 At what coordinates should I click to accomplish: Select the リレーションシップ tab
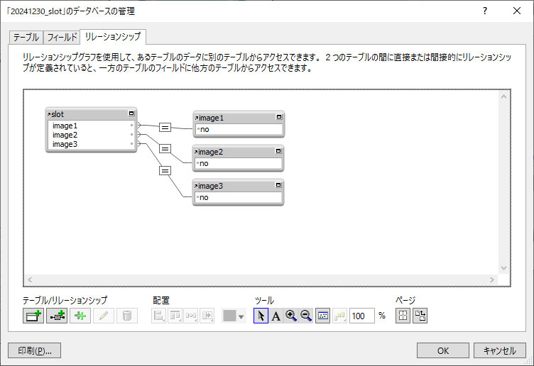coord(113,36)
